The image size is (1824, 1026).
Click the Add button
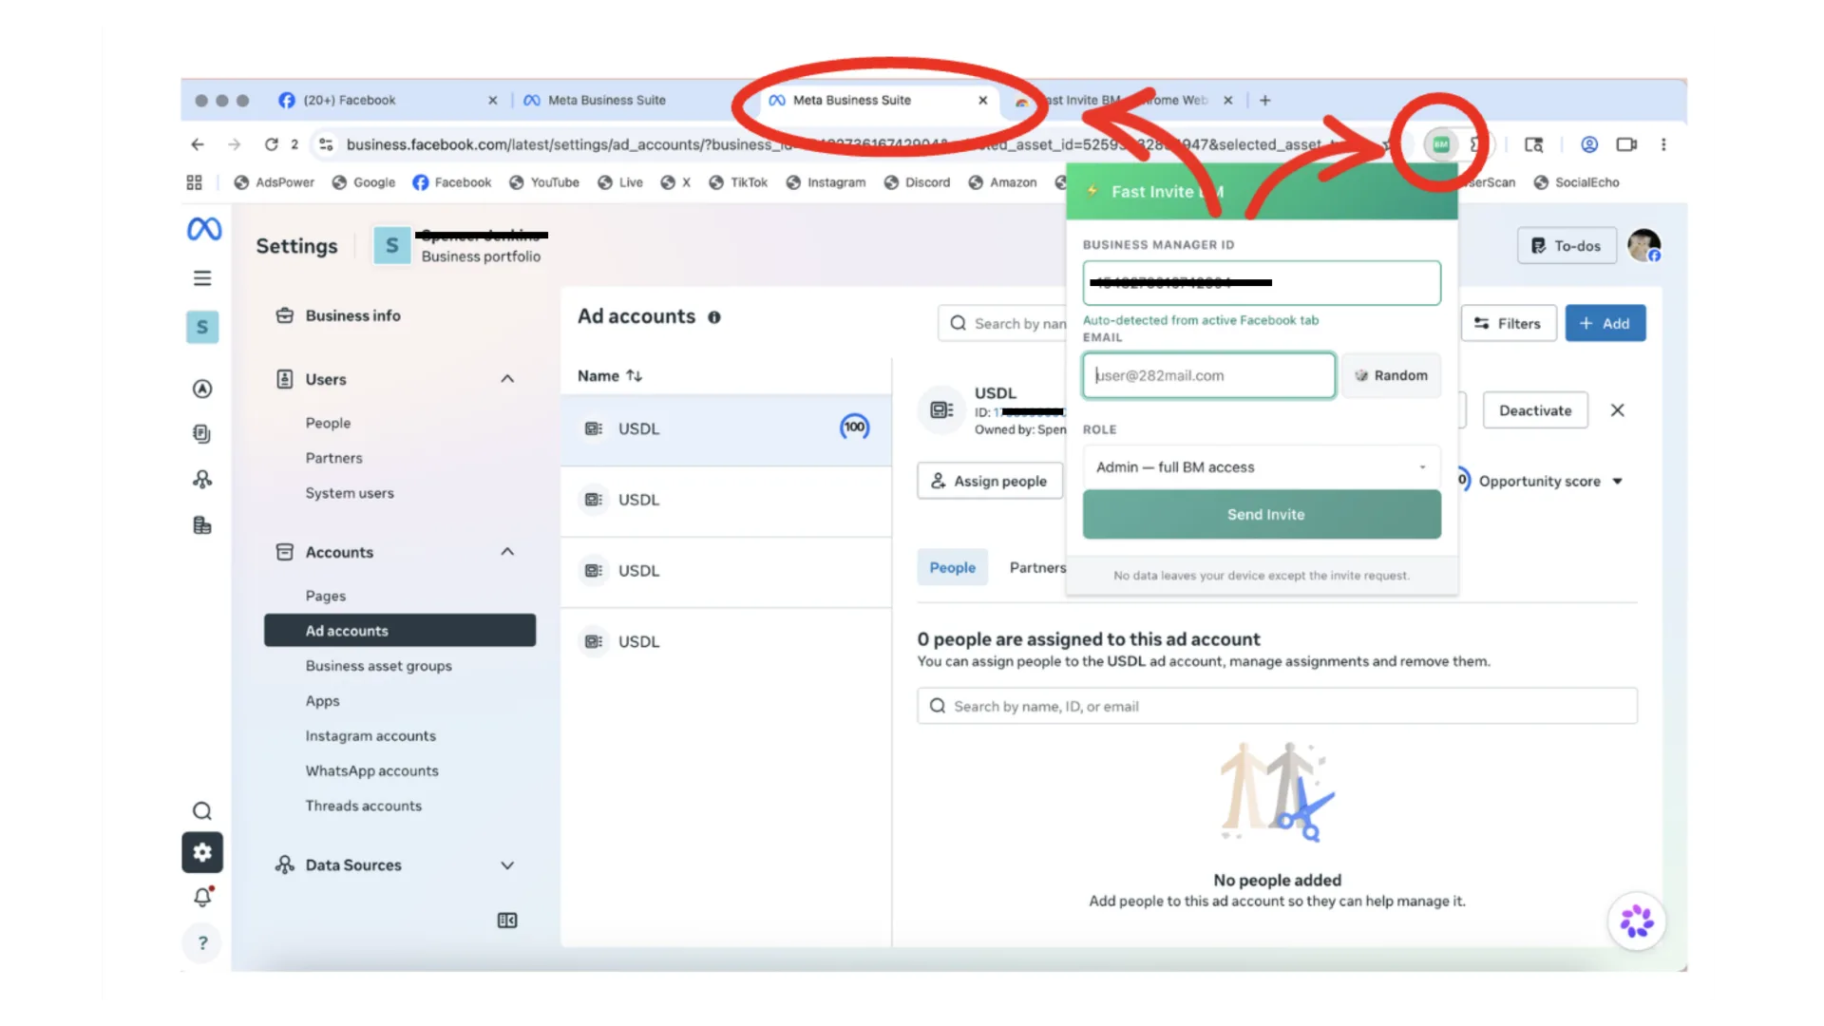point(1605,323)
